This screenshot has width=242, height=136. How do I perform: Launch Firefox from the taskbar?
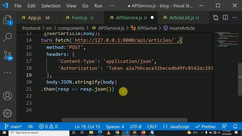point(143,133)
